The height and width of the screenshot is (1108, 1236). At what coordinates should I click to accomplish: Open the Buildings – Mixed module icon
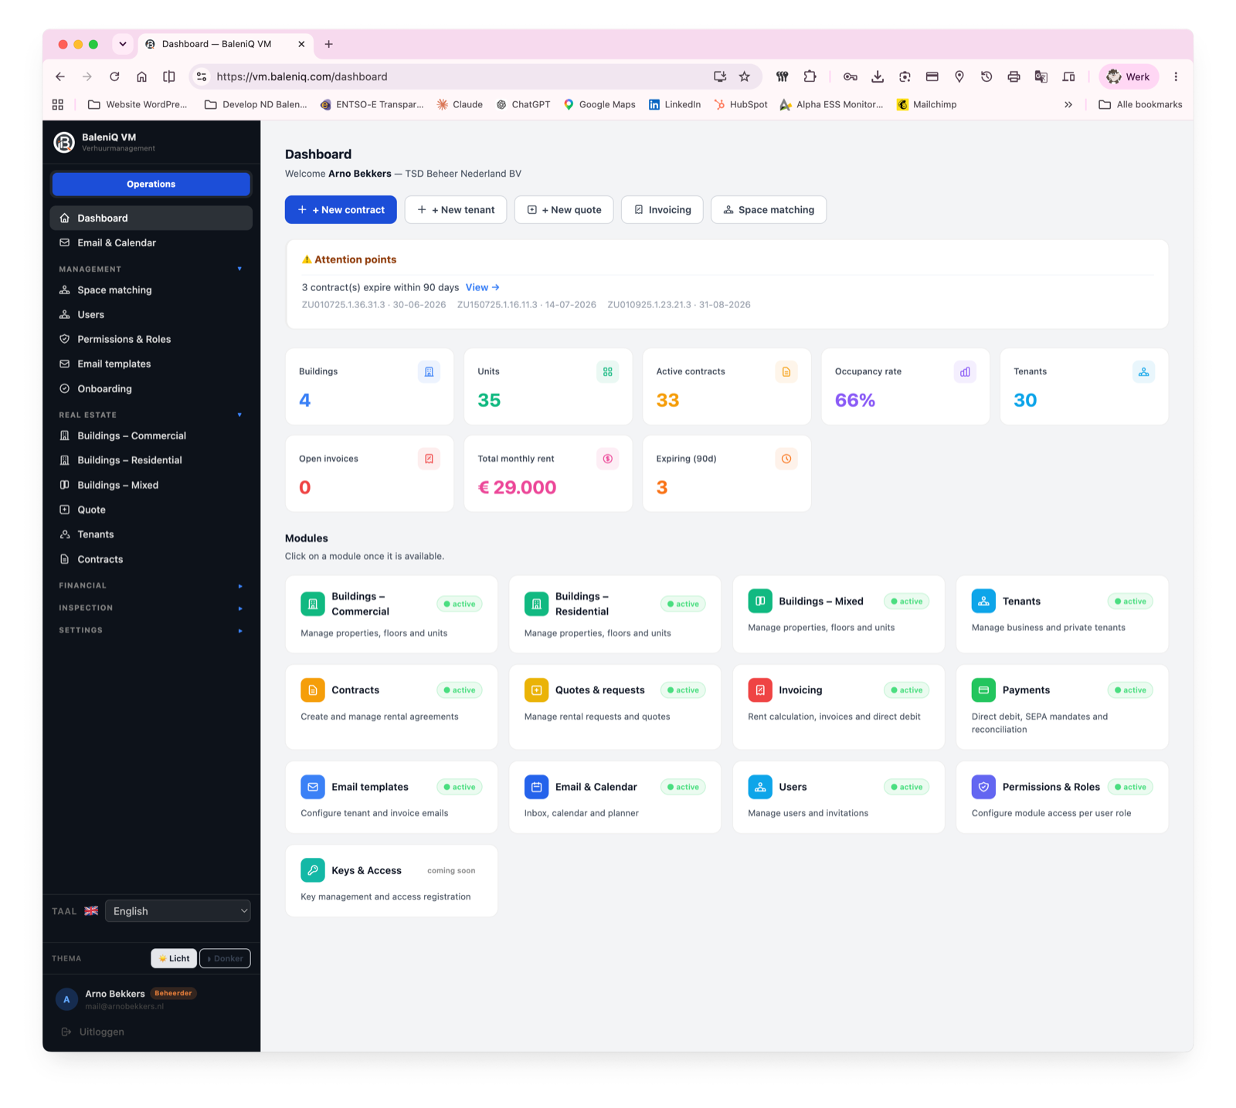coord(760,601)
